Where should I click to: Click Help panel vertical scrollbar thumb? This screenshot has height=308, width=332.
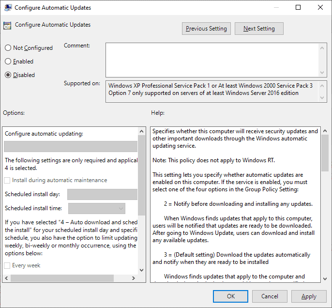click(325, 153)
